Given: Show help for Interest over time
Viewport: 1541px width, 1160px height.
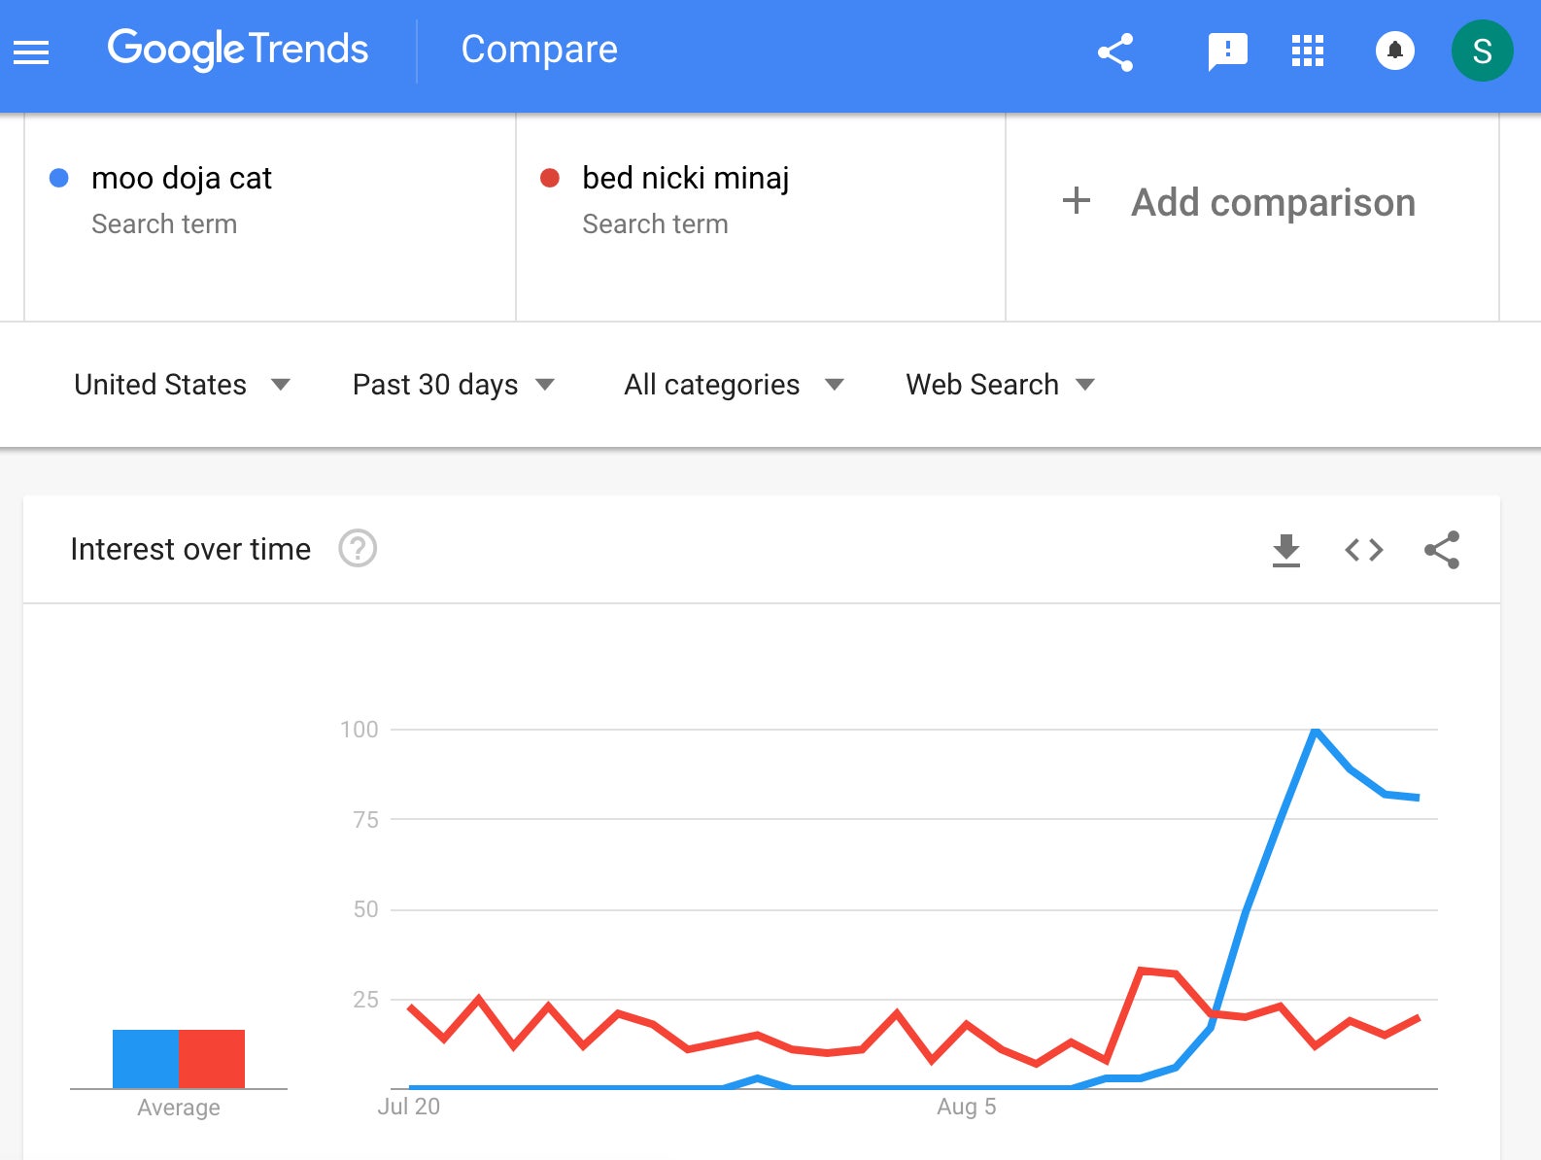Looking at the screenshot, I should click(358, 549).
